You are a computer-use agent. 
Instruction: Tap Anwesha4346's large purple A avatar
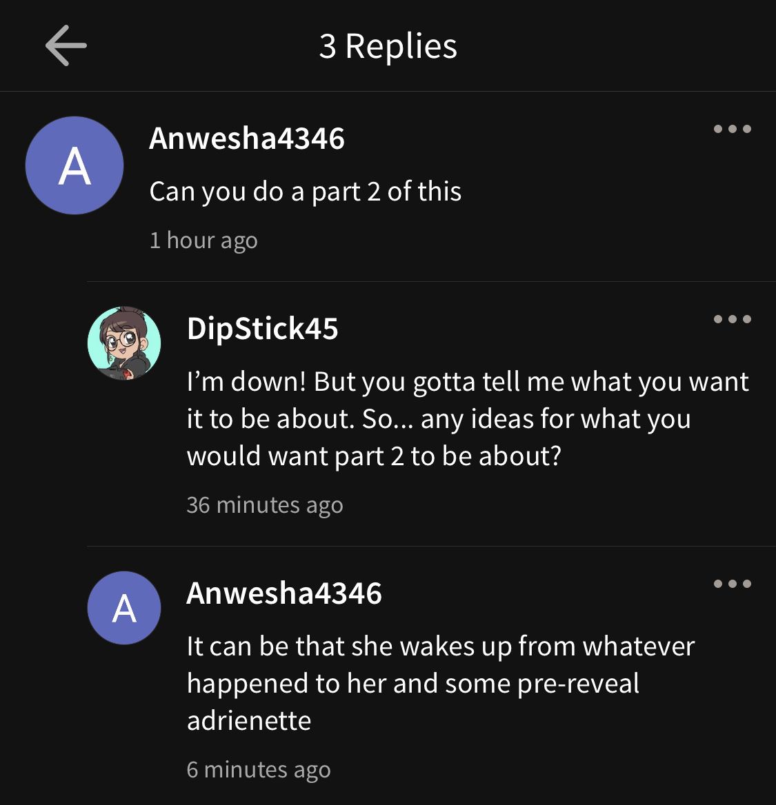74,165
